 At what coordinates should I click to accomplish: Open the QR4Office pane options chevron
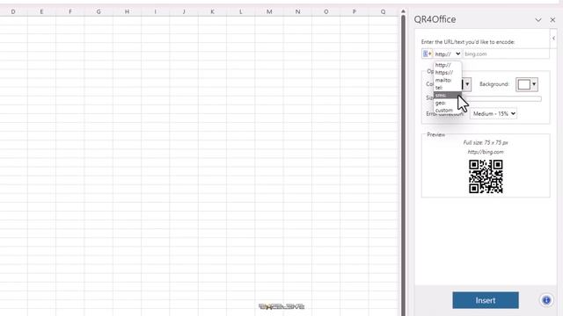[x=537, y=20]
